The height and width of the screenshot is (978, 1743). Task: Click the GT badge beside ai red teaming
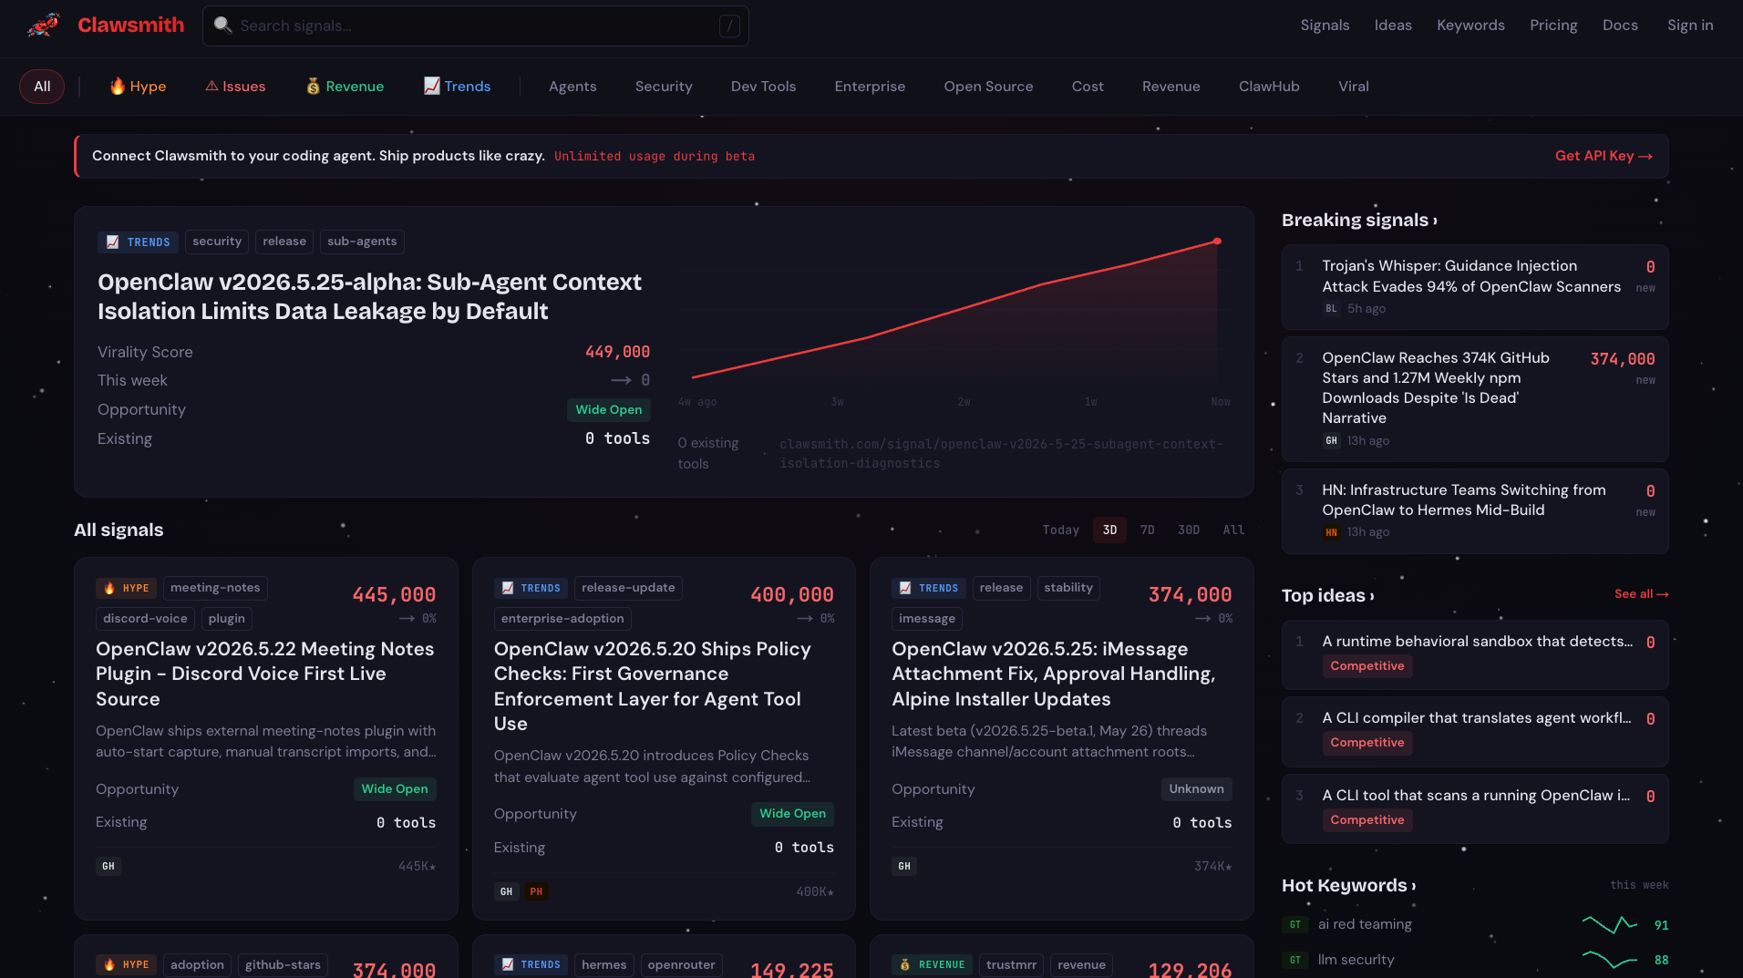[1295, 924]
